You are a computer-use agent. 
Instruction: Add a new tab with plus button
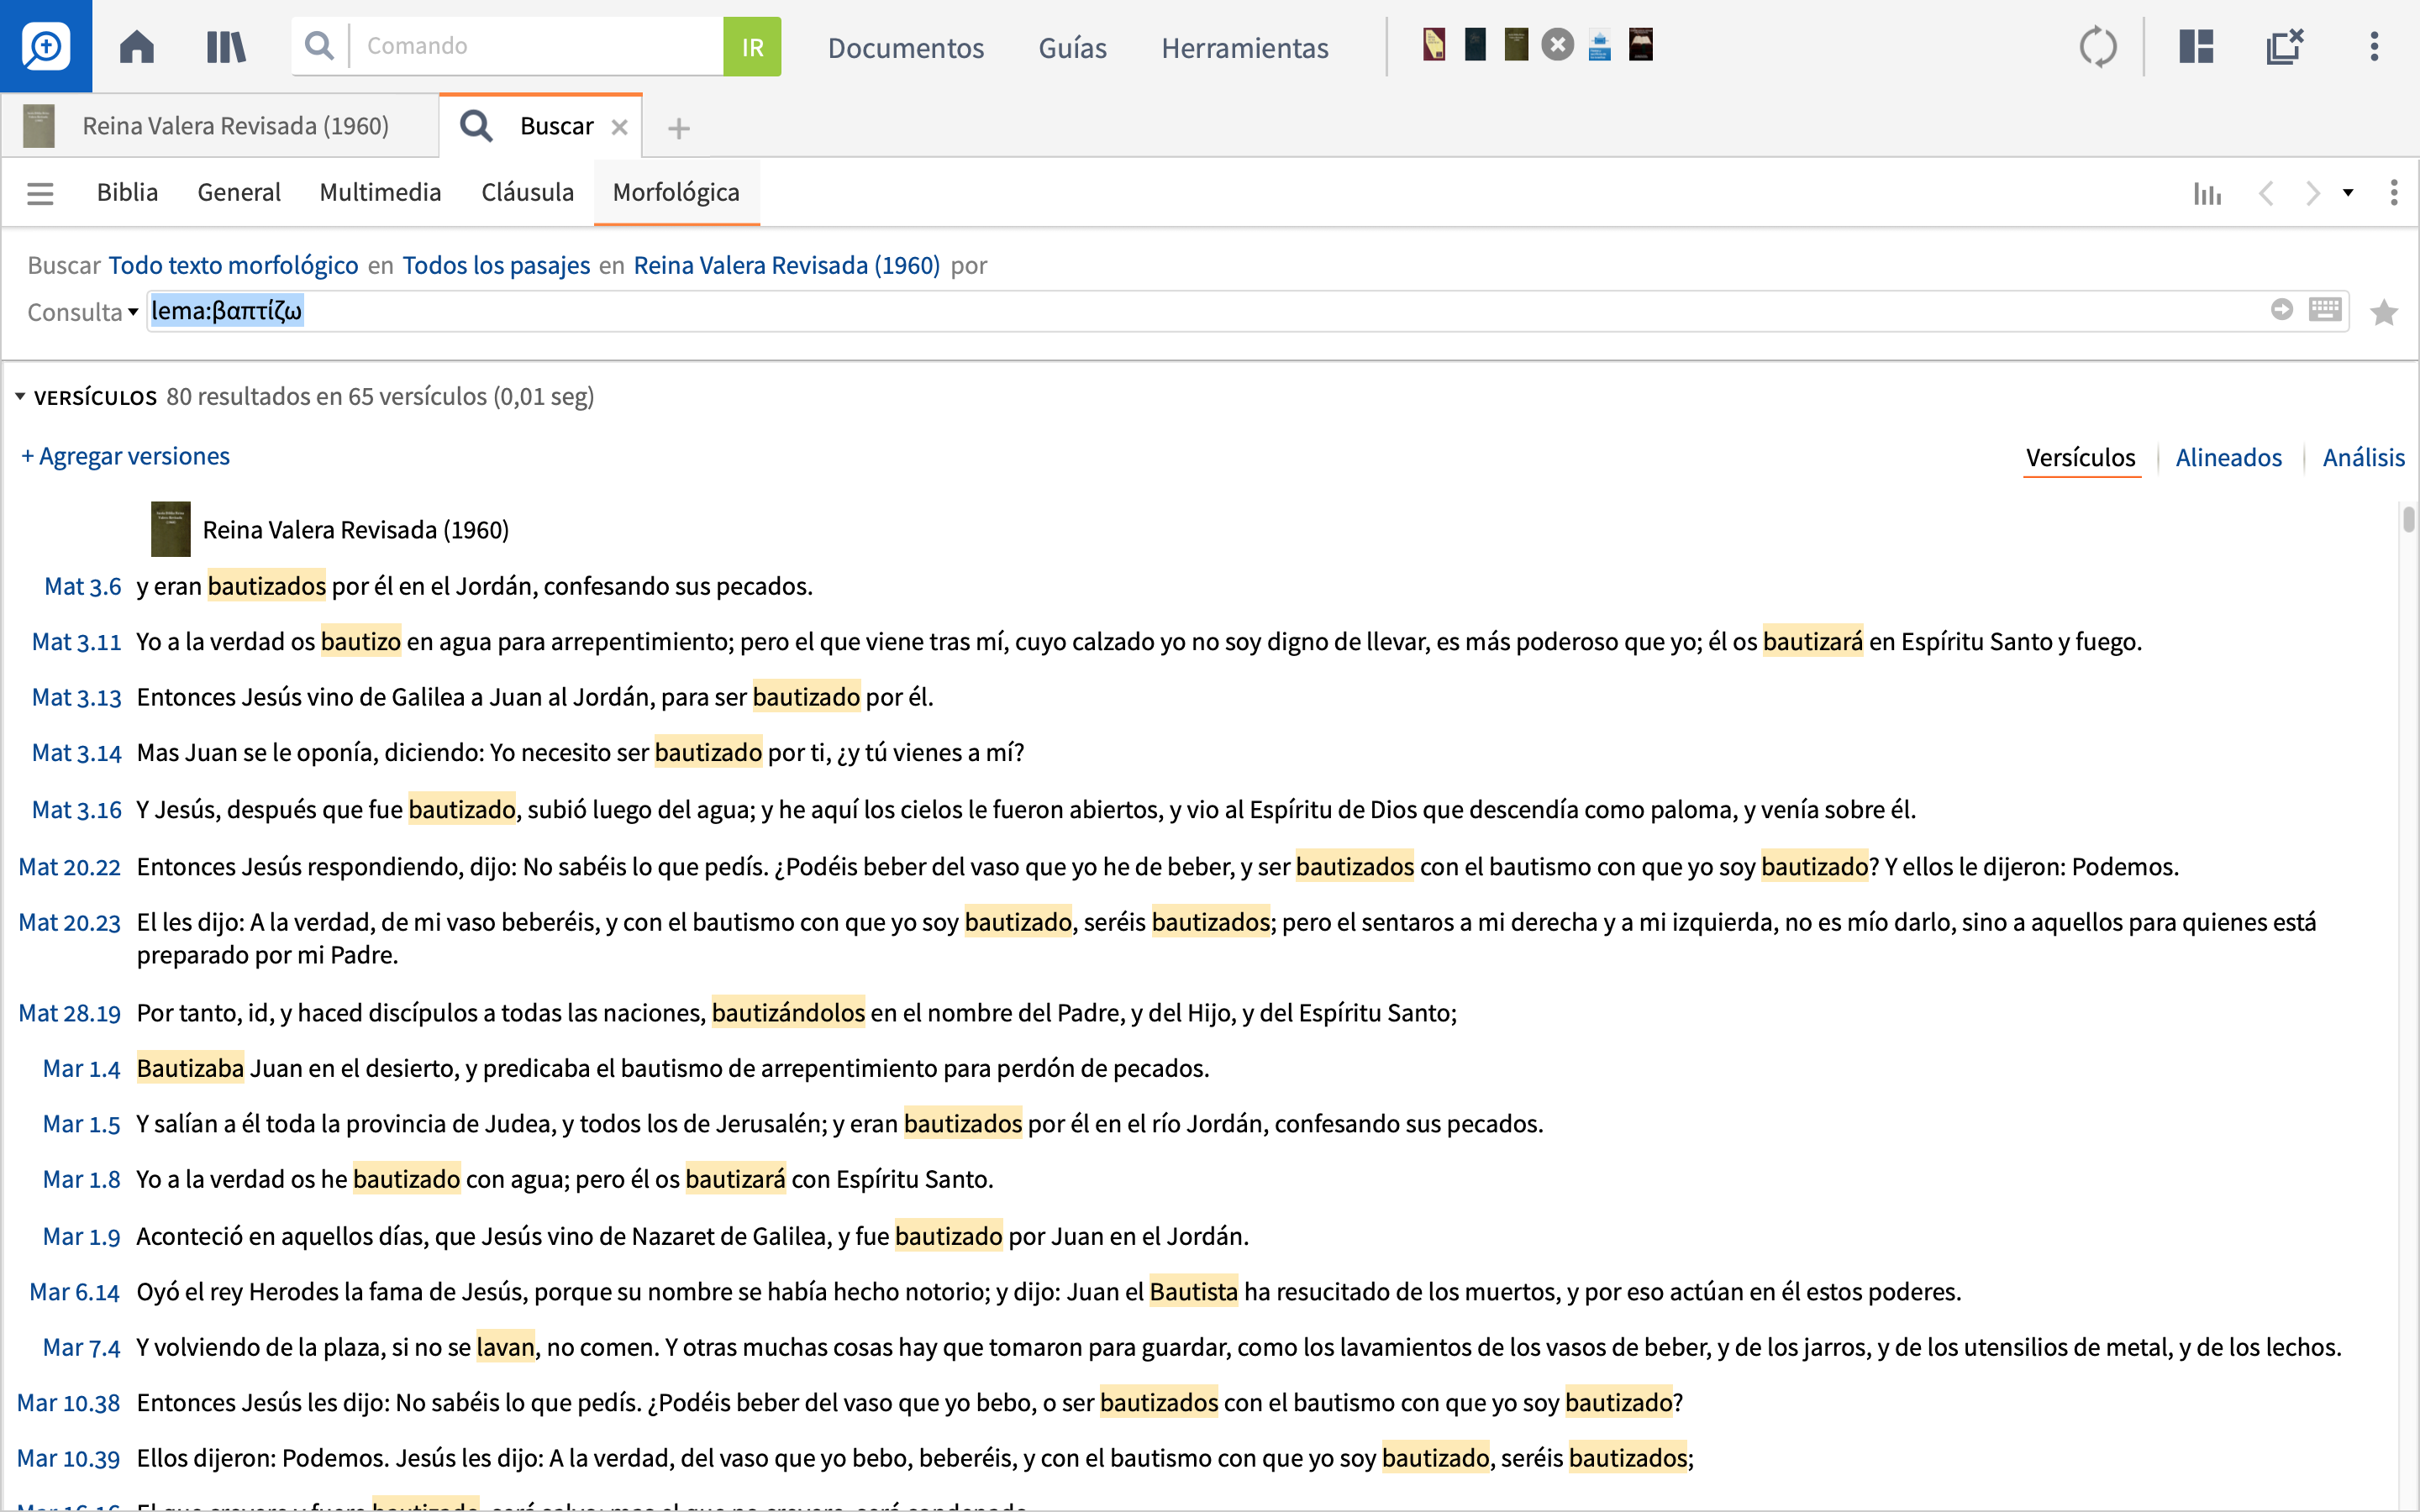[678, 128]
